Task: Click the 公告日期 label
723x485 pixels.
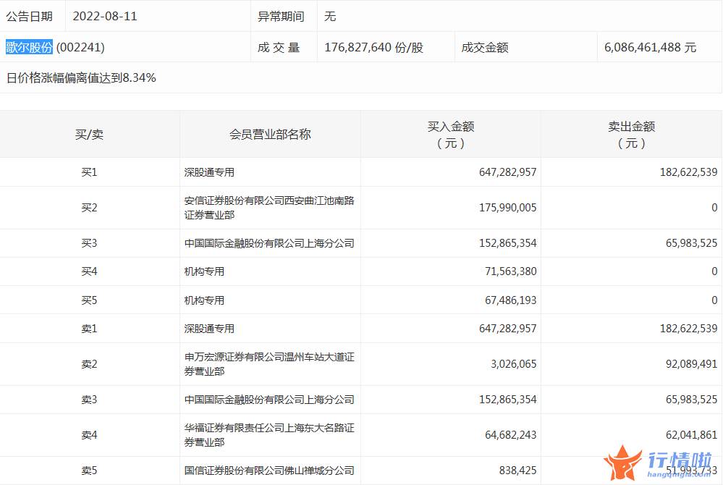Action: tap(29, 16)
